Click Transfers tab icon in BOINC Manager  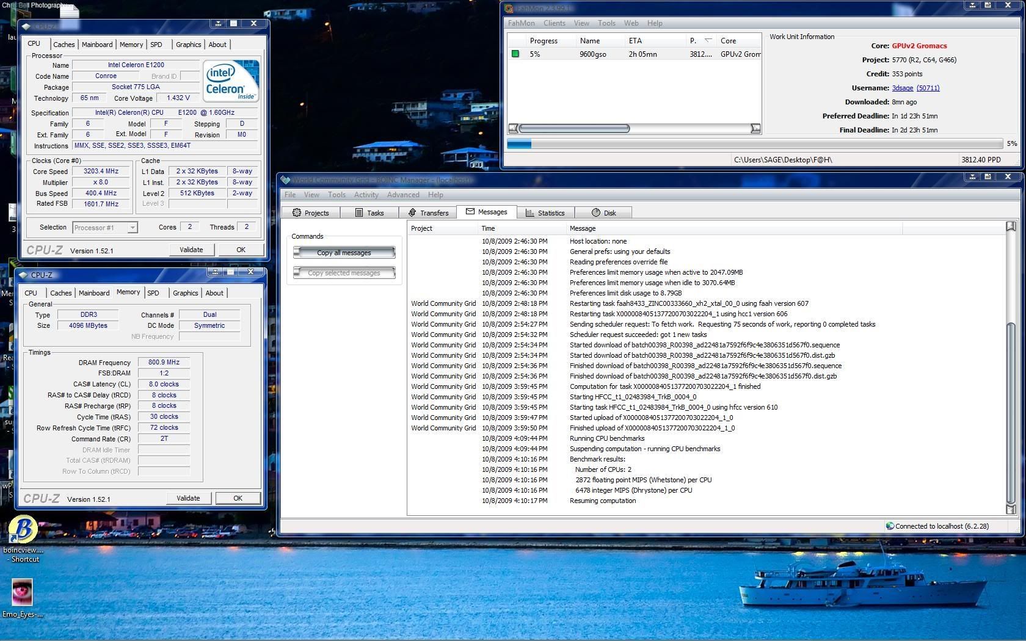412,212
